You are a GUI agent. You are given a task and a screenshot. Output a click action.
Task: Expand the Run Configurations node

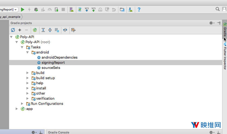22,104
